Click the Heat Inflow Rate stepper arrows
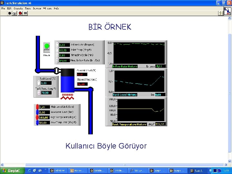 pos(57,60)
